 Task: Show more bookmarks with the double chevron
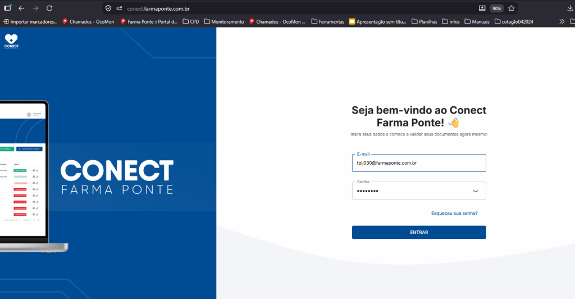pos(562,22)
